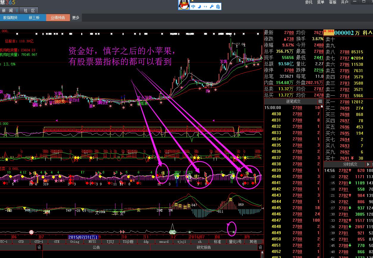Screen dimensions: 373x258
Task: Select the 股指期货 tab
Action: click(10, 18)
